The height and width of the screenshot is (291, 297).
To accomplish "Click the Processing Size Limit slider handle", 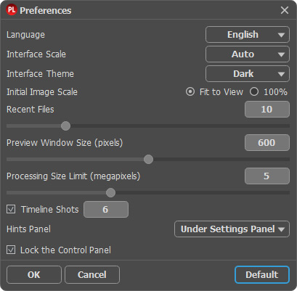I will tap(110, 193).
